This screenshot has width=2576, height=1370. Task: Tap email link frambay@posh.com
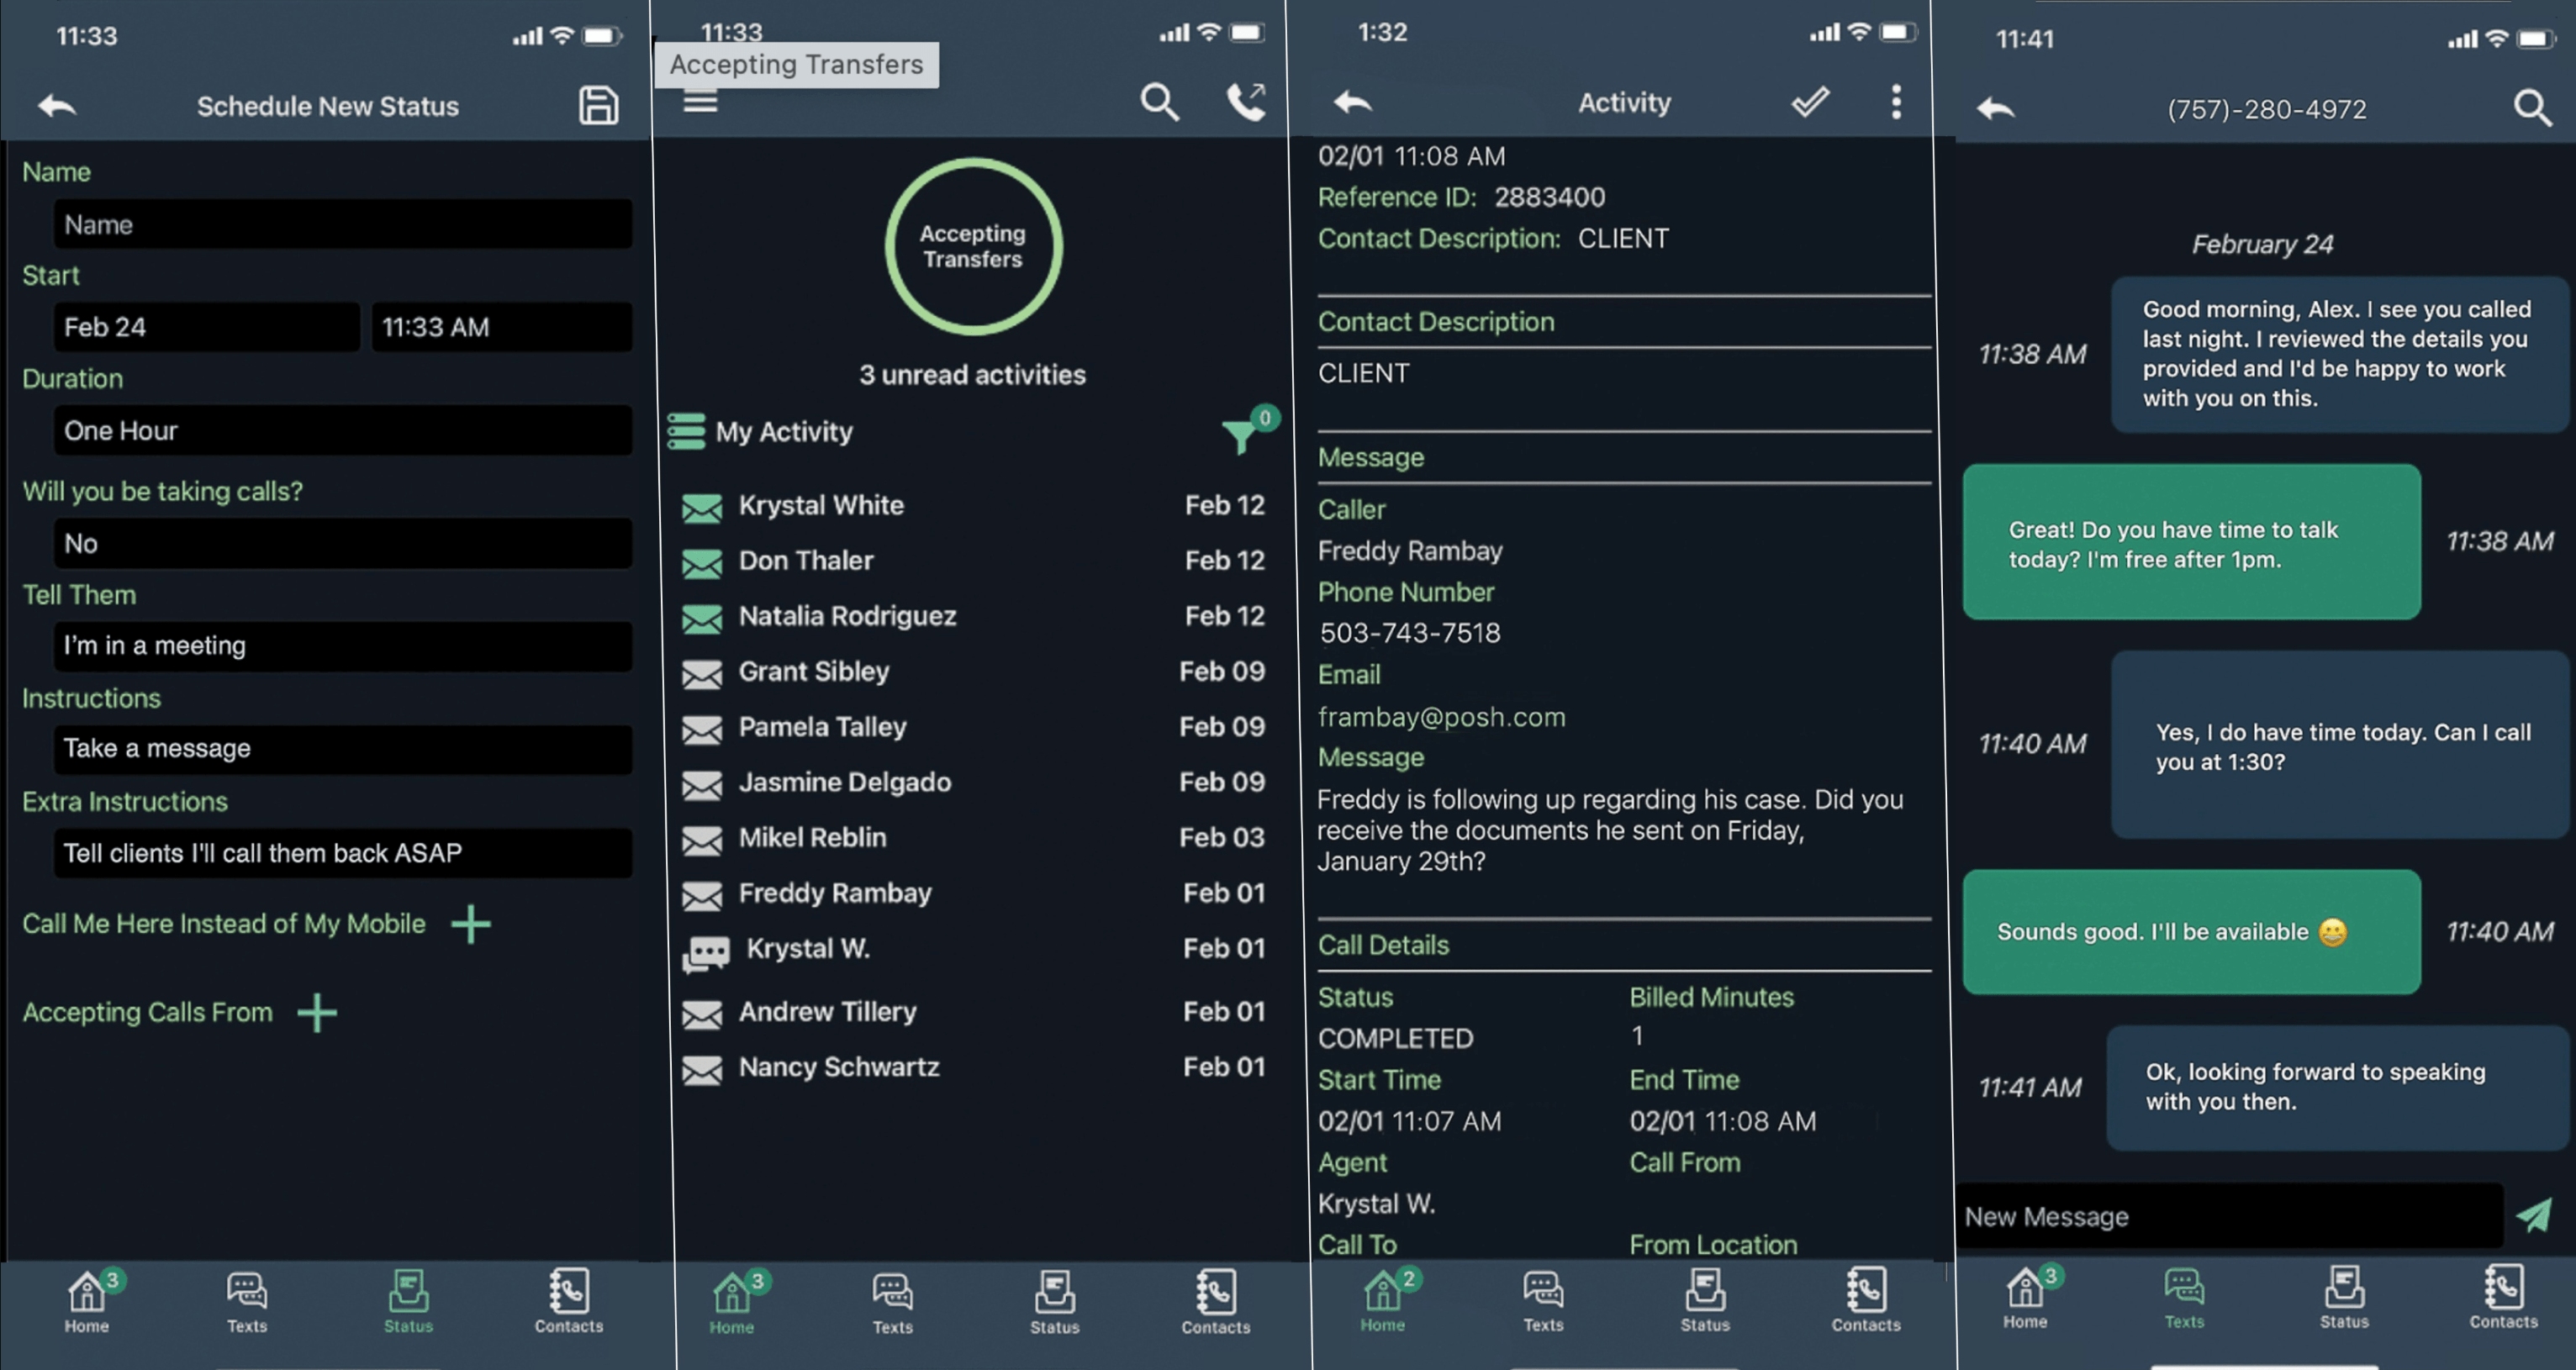click(x=1441, y=717)
